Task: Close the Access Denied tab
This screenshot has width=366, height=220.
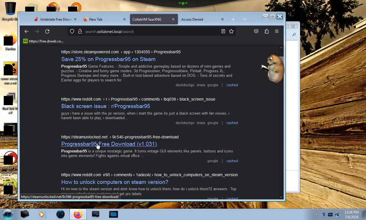Action: (x=222, y=19)
